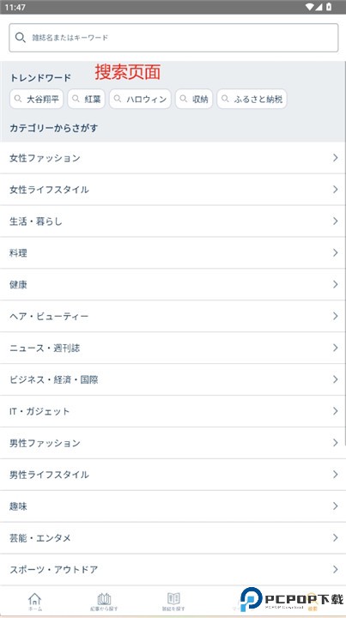This screenshot has height=618, width=346.
Task: Tap the 紅葉 trend word chip
Action: coord(87,99)
